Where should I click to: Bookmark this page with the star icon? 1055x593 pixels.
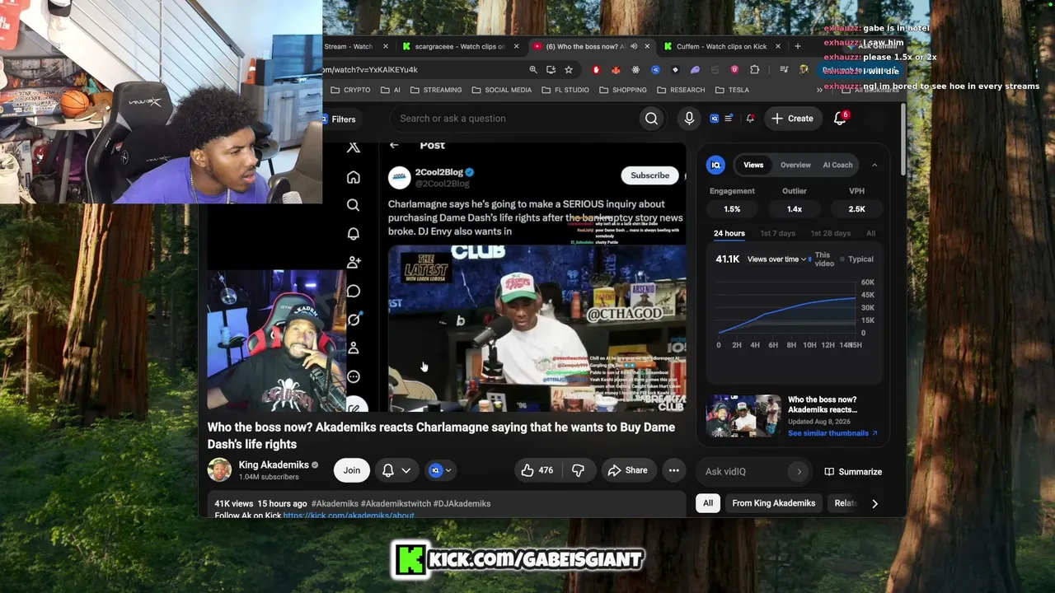point(569,70)
